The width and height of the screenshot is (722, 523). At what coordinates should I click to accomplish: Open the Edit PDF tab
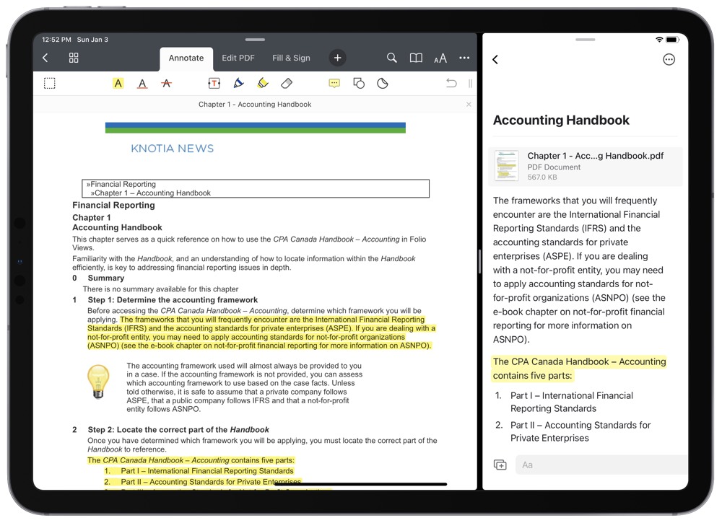(238, 58)
